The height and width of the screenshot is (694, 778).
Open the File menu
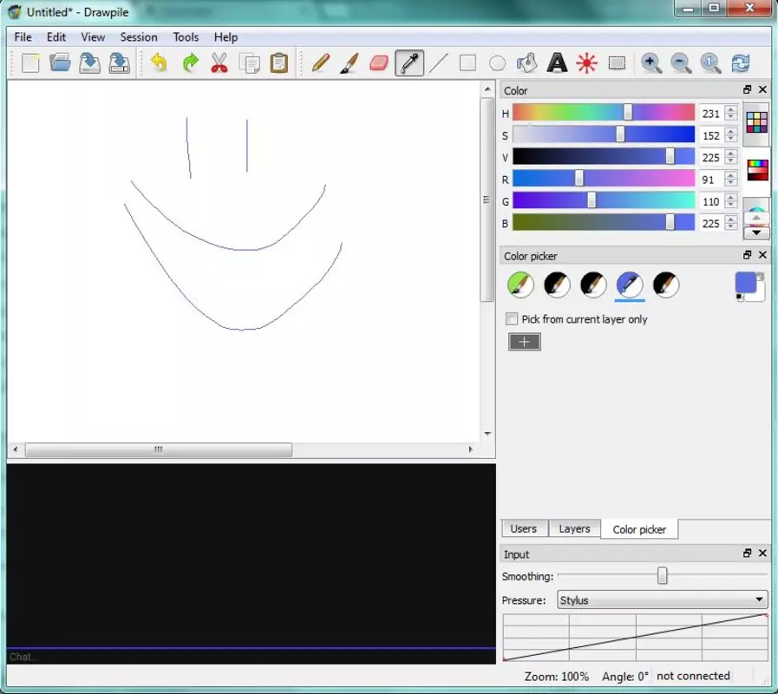(23, 37)
